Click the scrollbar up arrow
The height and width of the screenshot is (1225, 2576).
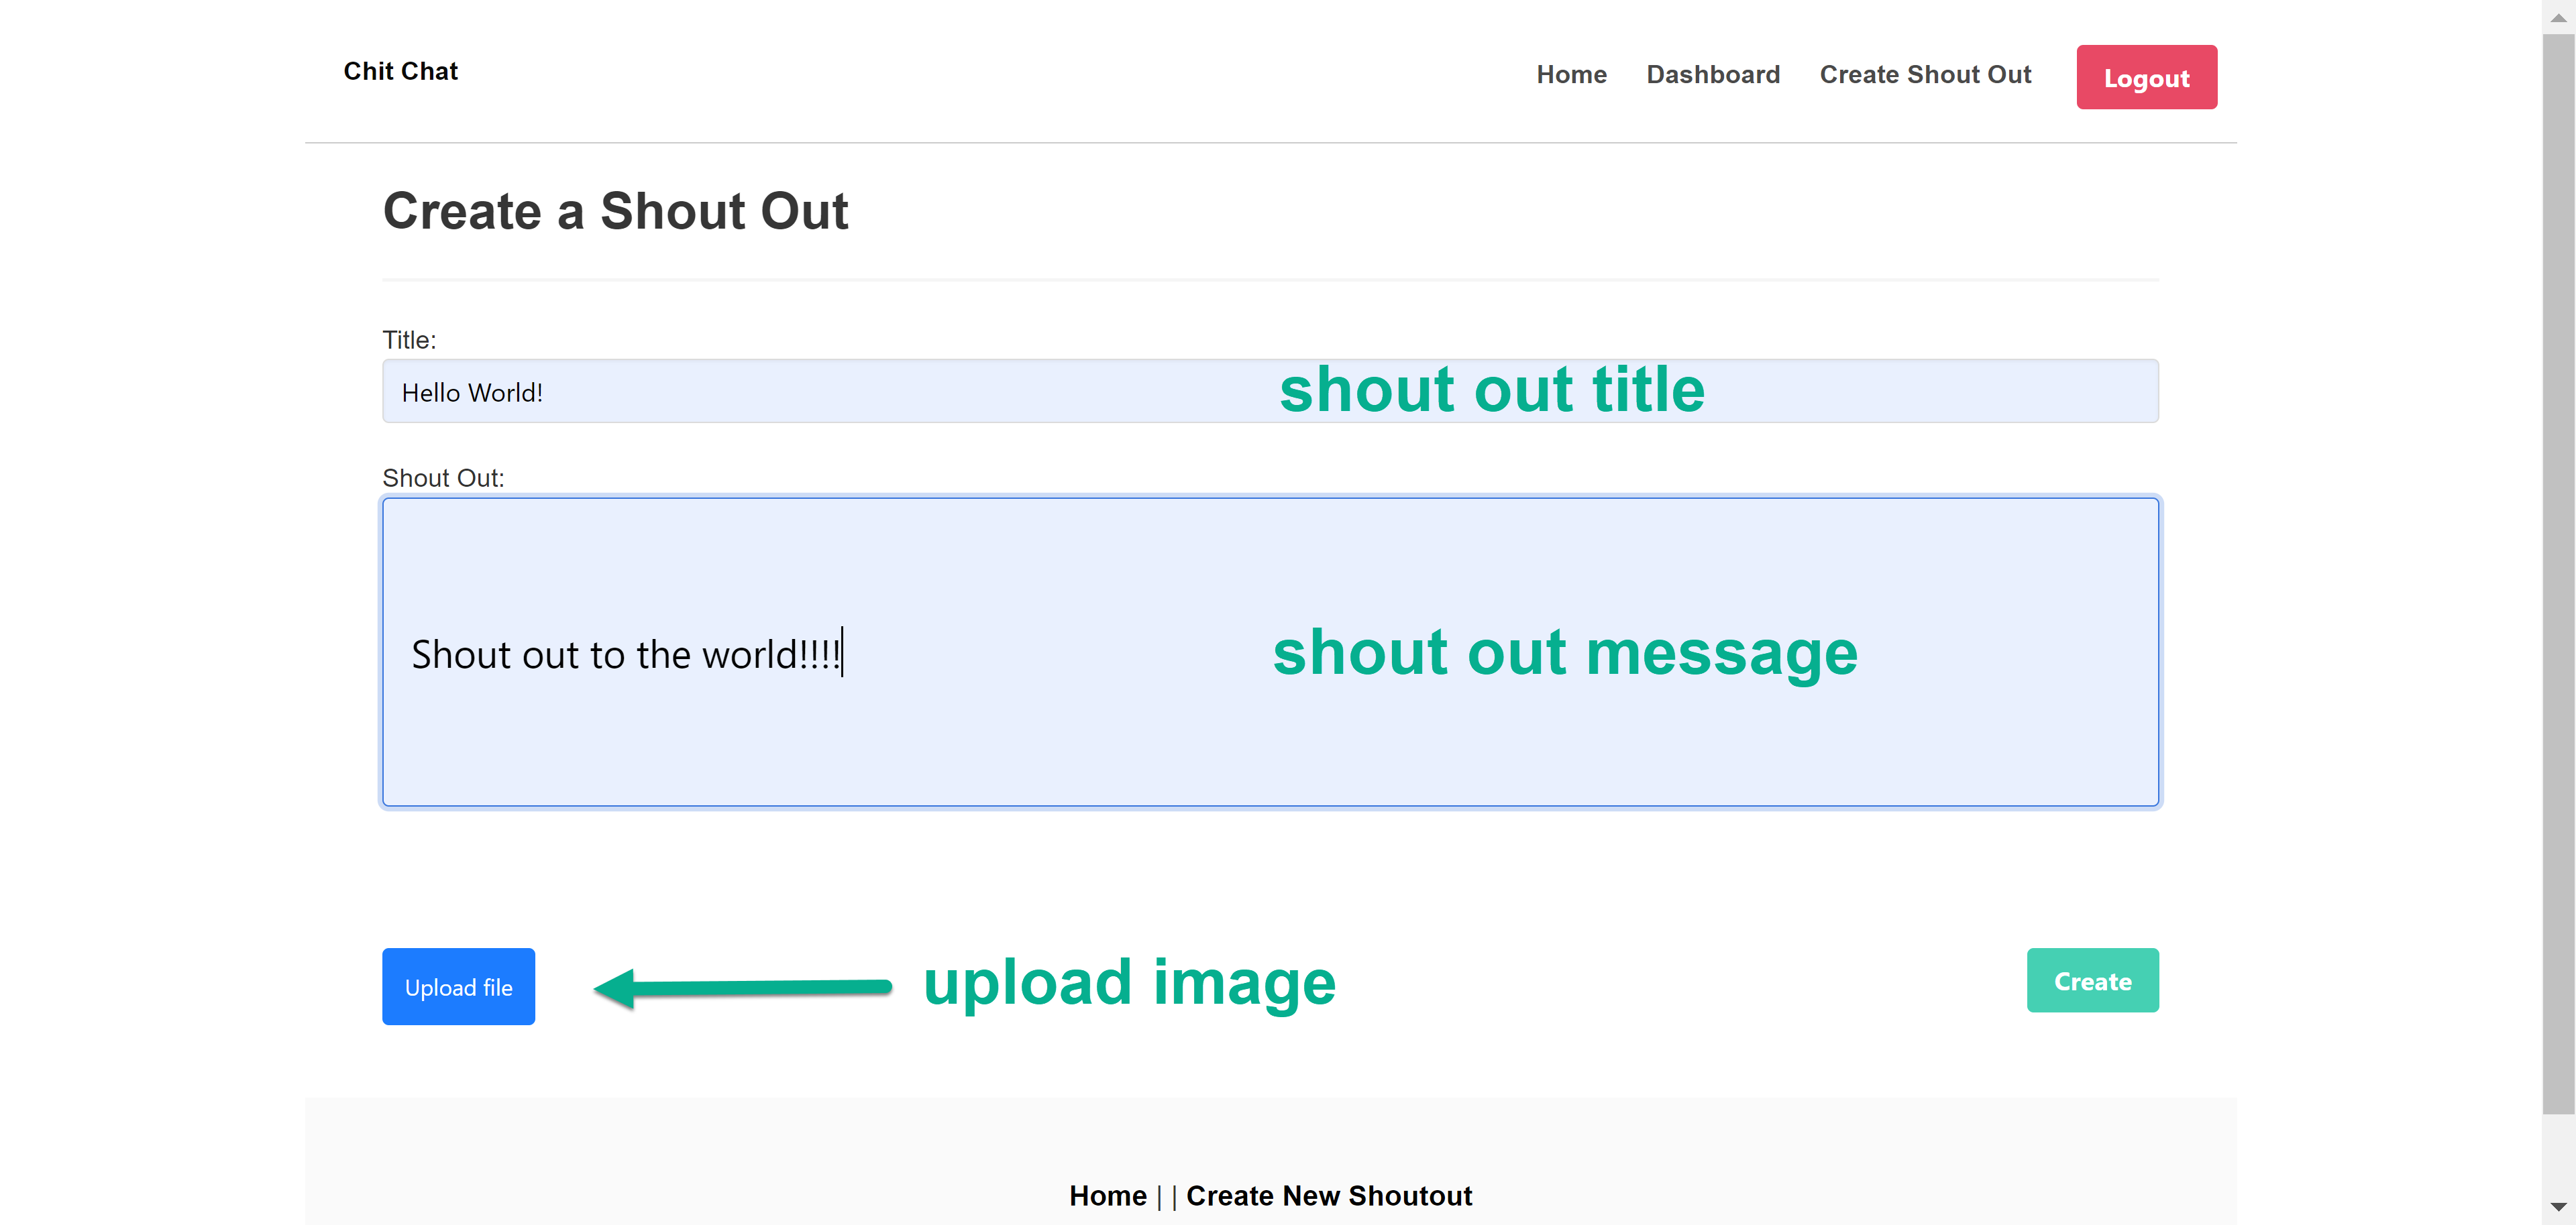tap(2558, 17)
